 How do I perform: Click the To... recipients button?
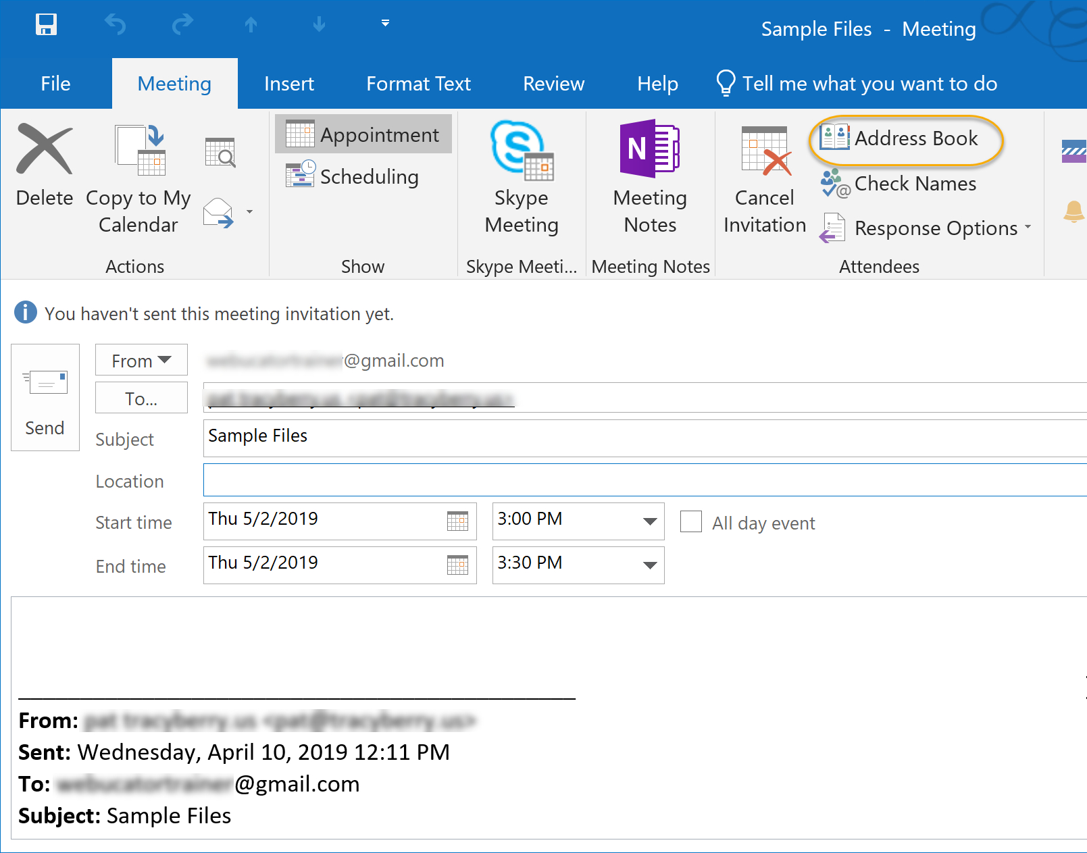[141, 398]
